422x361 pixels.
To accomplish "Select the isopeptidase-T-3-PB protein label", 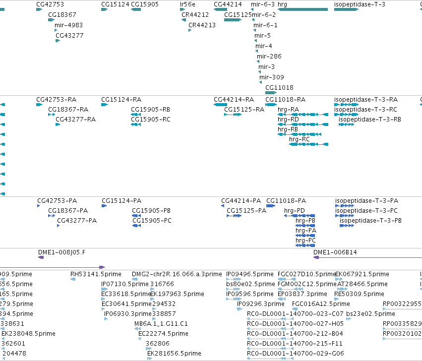I will coord(370,221).
